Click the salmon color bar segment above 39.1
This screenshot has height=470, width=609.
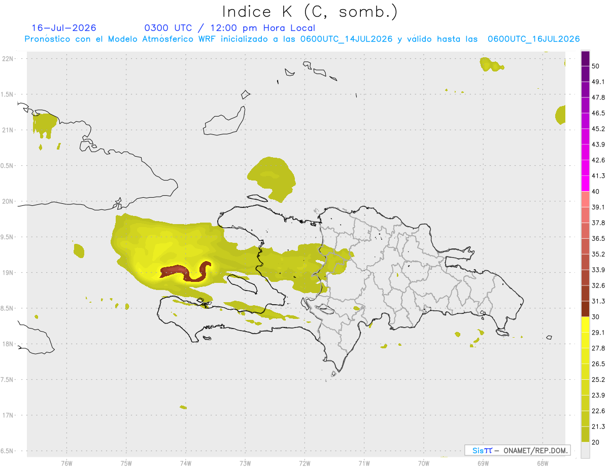tap(586, 199)
